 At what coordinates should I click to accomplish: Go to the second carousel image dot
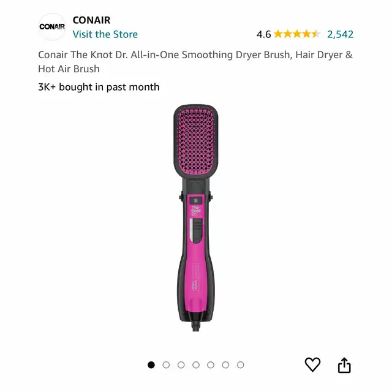tap(166, 365)
